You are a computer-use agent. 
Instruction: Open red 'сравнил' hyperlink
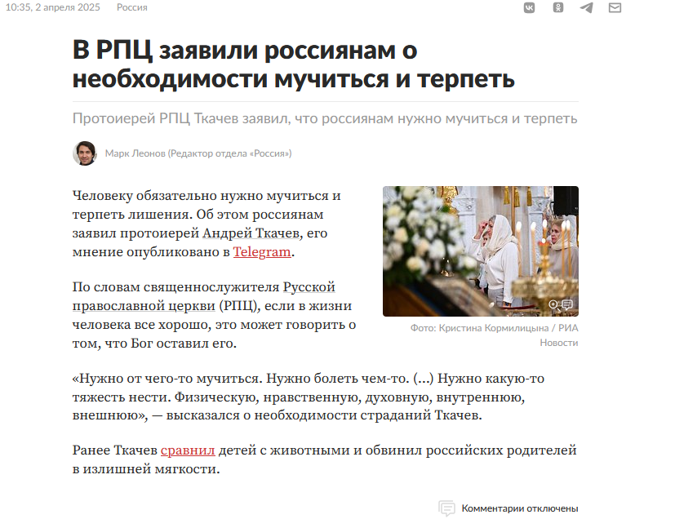point(188,450)
